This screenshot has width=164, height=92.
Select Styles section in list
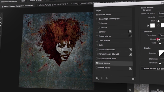click(x=99, y=11)
